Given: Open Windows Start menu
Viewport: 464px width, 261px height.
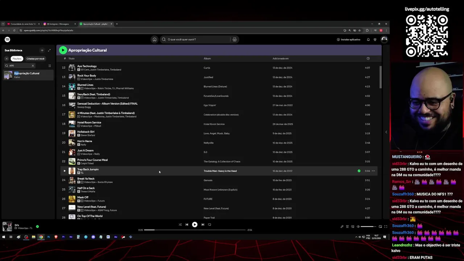Looking at the screenshot, I should (x=4, y=237).
